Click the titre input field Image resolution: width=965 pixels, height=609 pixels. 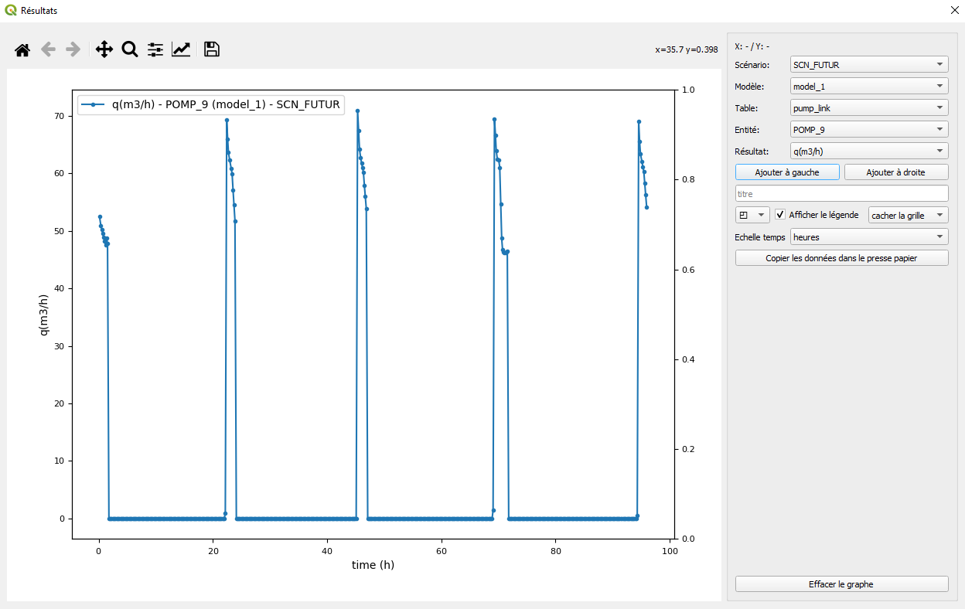pos(841,194)
